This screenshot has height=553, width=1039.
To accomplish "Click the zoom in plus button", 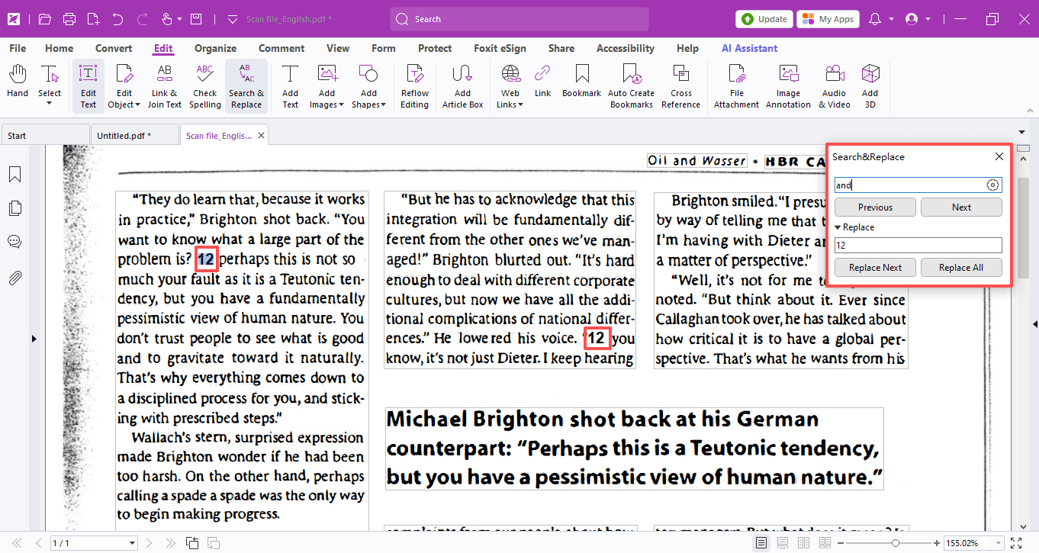I will coord(936,543).
